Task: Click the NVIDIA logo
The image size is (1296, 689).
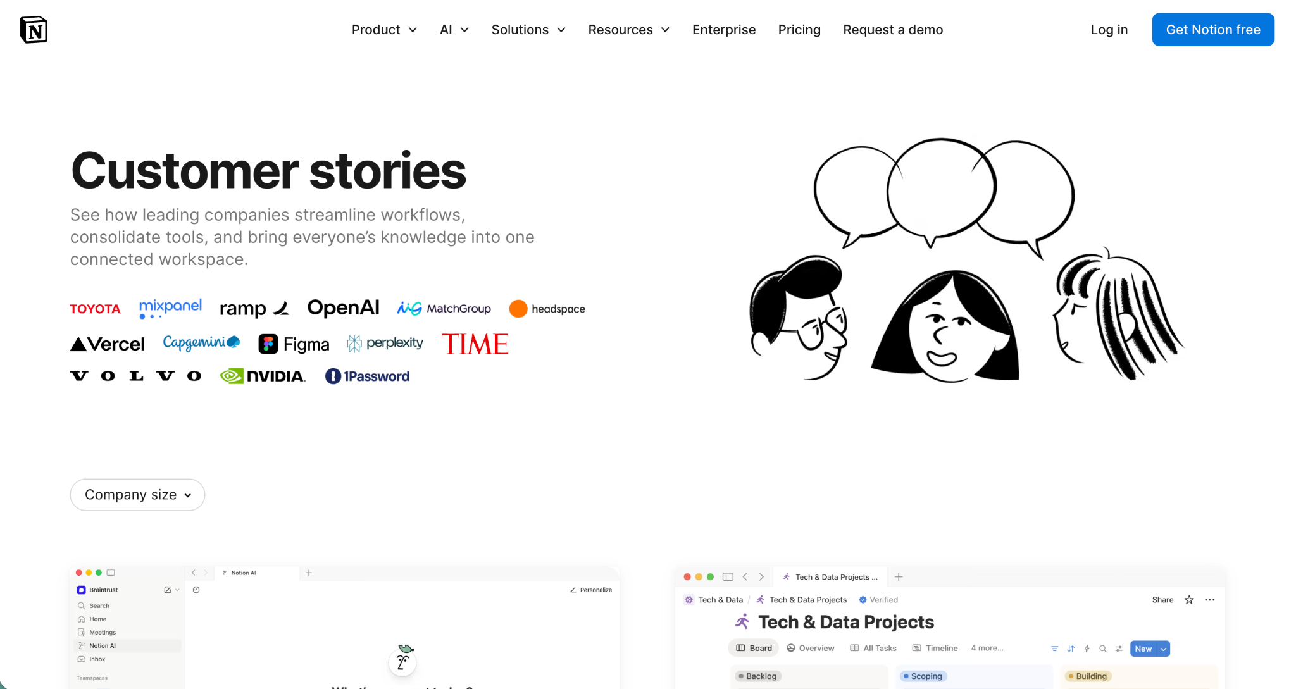Action: 263,376
